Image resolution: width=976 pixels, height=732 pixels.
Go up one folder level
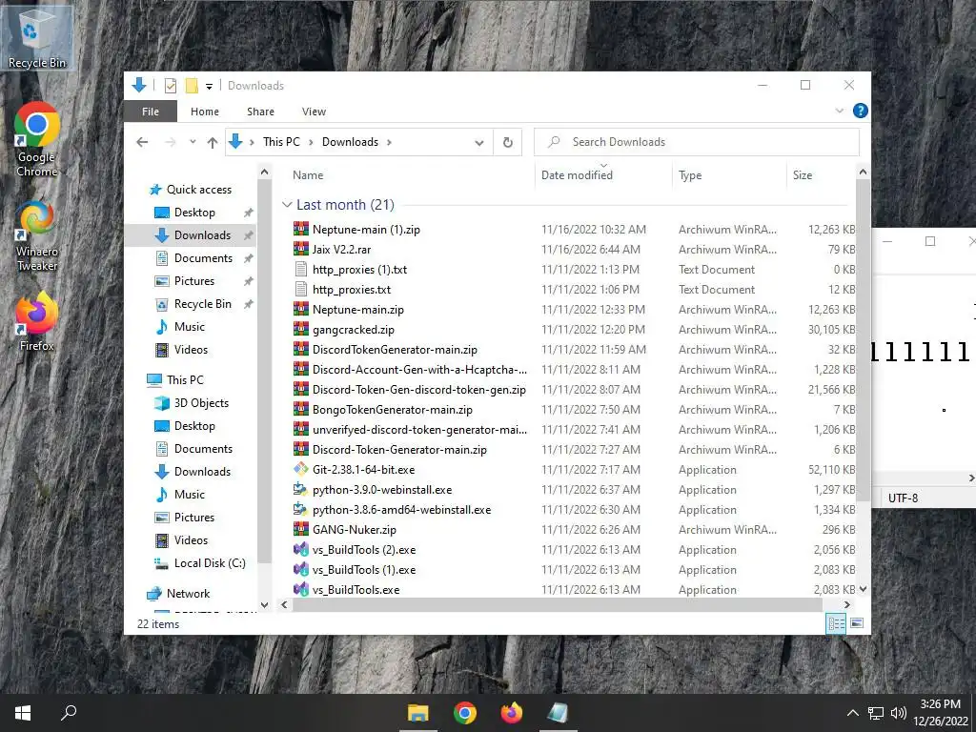(x=213, y=142)
